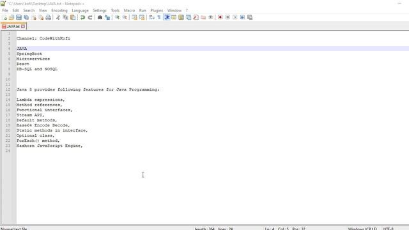
Task: Click the 'Lambda expressions,' line
Action: click(x=41, y=100)
